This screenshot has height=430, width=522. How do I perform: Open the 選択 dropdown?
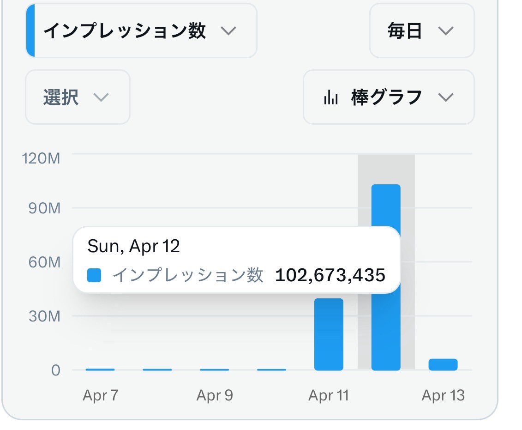pyautogui.click(x=78, y=97)
